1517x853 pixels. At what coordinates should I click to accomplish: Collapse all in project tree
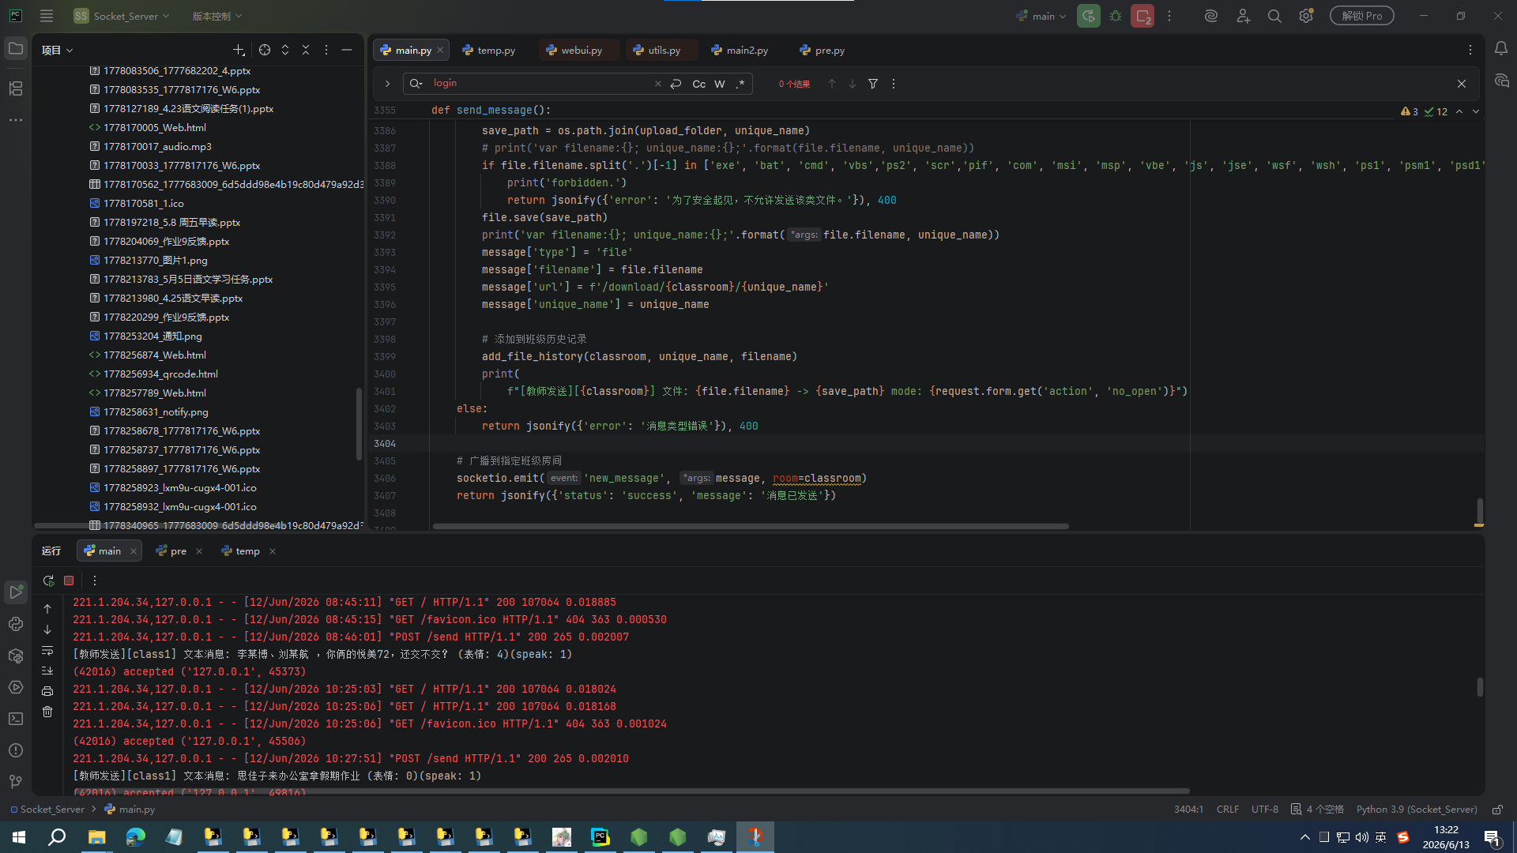[x=306, y=50]
